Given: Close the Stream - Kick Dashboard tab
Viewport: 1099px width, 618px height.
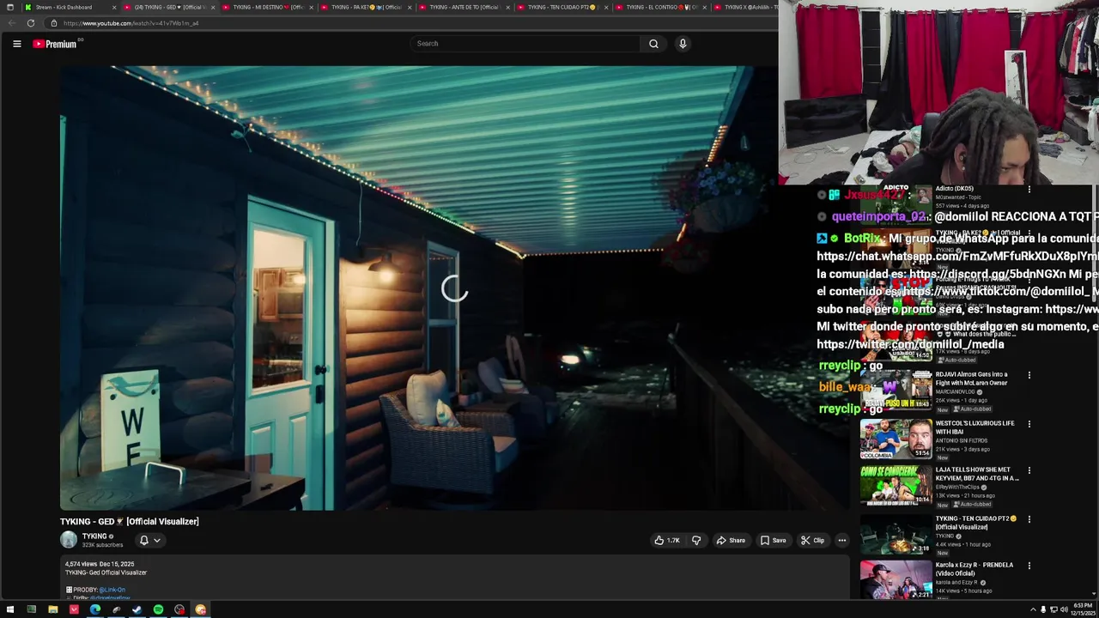Looking at the screenshot, I should [x=113, y=7].
